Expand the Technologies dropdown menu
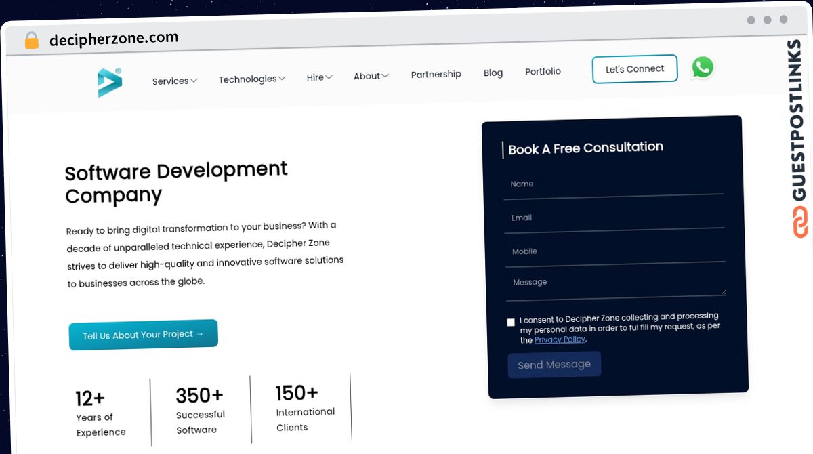 tap(252, 79)
